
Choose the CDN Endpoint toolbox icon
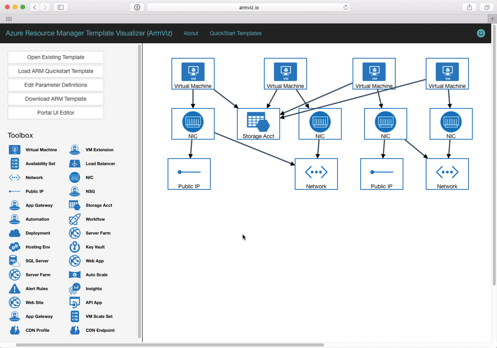coord(75,330)
